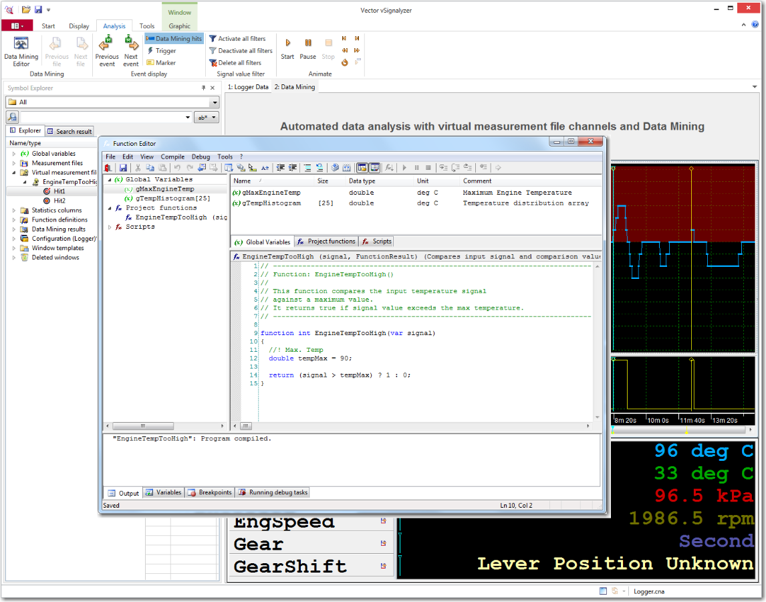This screenshot has width=766, height=602.
Task: Deactivate all filters
Action: [x=241, y=51]
